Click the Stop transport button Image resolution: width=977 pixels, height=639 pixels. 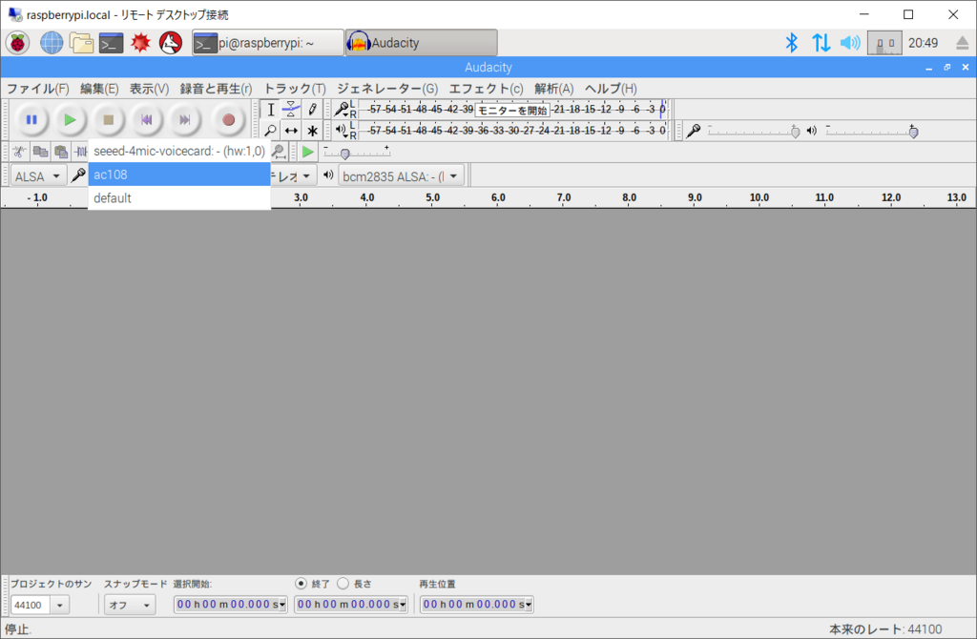(x=109, y=119)
